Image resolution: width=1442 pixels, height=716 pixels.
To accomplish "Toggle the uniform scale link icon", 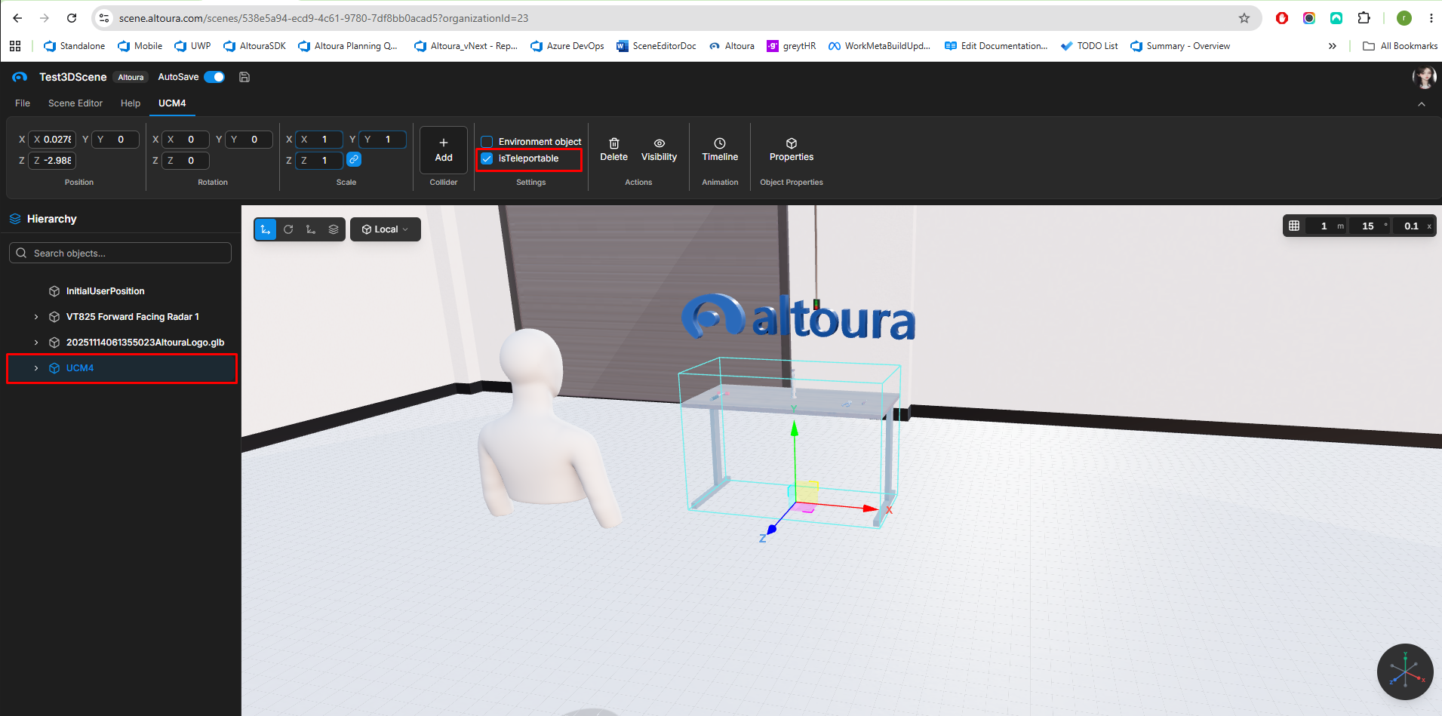I will pos(354,160).
